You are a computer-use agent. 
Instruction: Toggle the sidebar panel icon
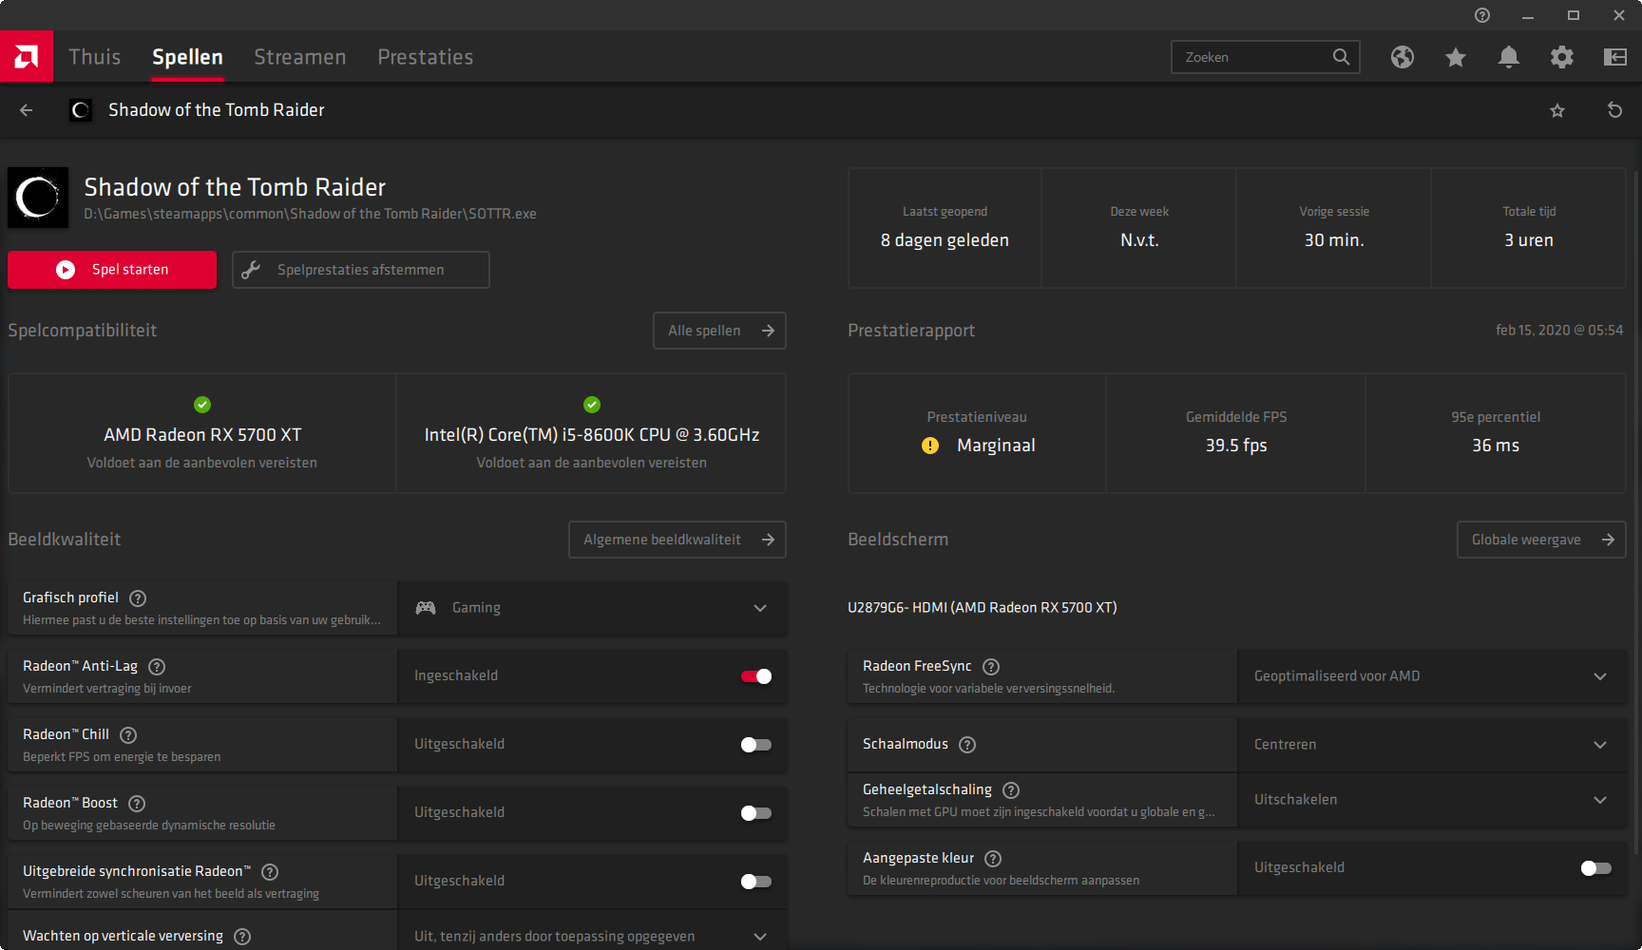1615,57
